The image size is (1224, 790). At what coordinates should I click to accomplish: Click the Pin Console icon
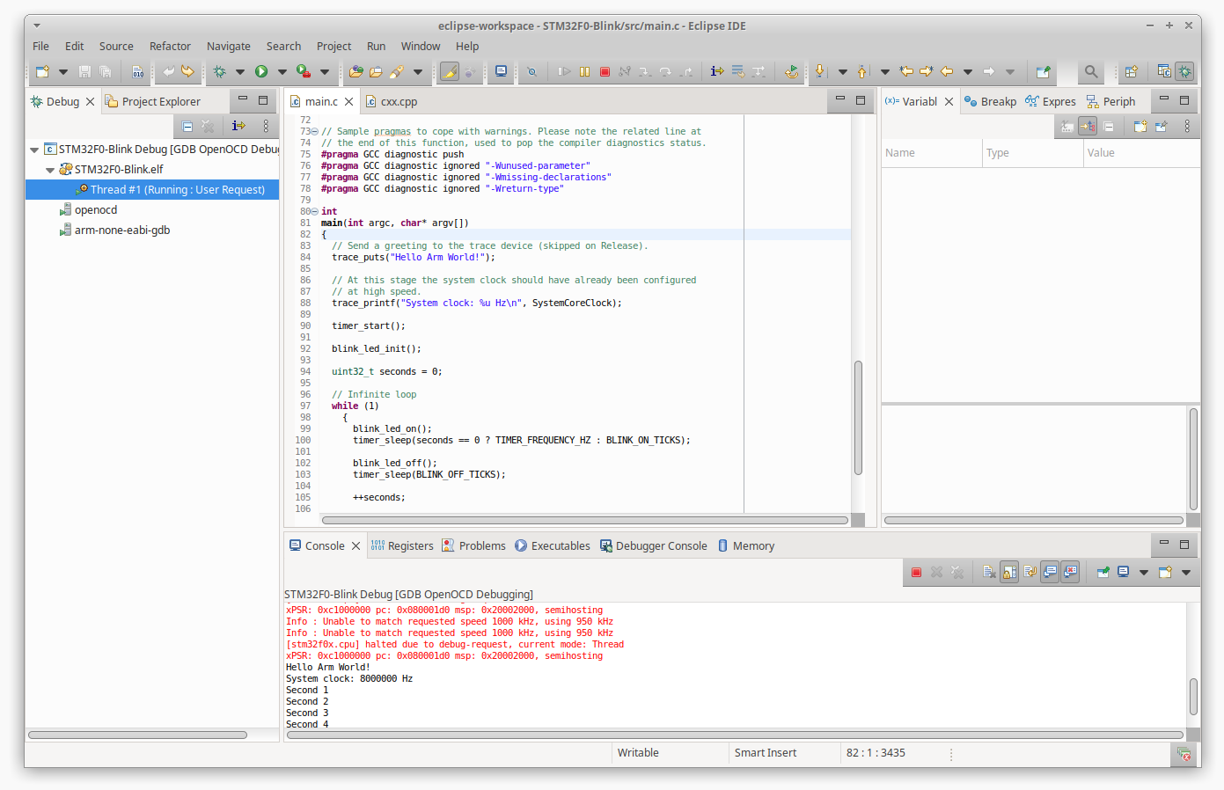click(x=1103, y=572)
